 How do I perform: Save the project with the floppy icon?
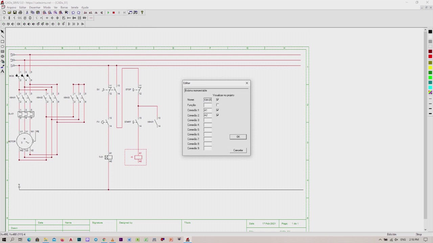pos(15,12)
